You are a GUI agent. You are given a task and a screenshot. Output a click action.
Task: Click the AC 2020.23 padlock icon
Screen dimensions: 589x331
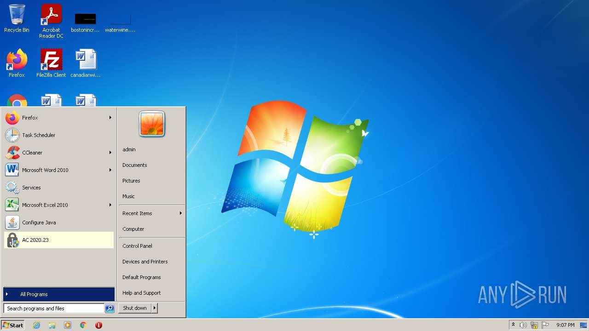12,240
